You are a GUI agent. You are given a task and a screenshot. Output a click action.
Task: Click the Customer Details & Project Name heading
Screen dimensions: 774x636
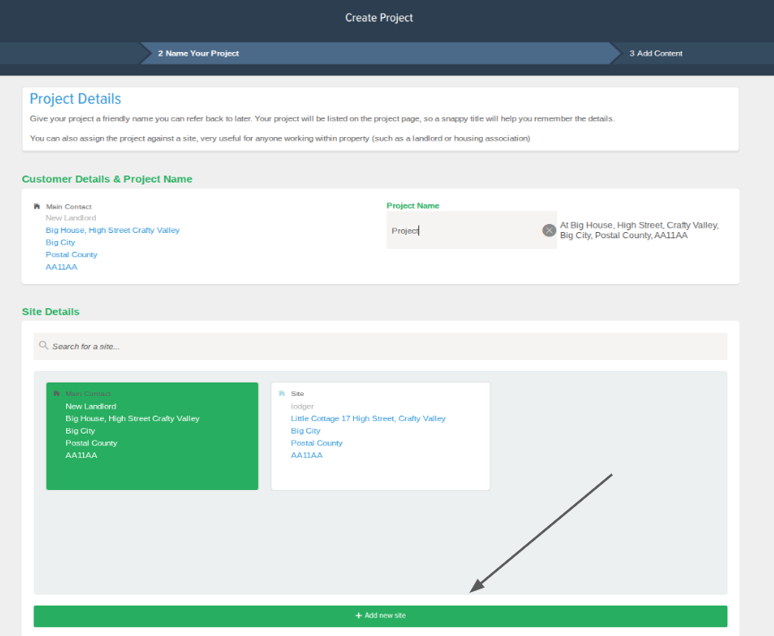coord(107,179)
